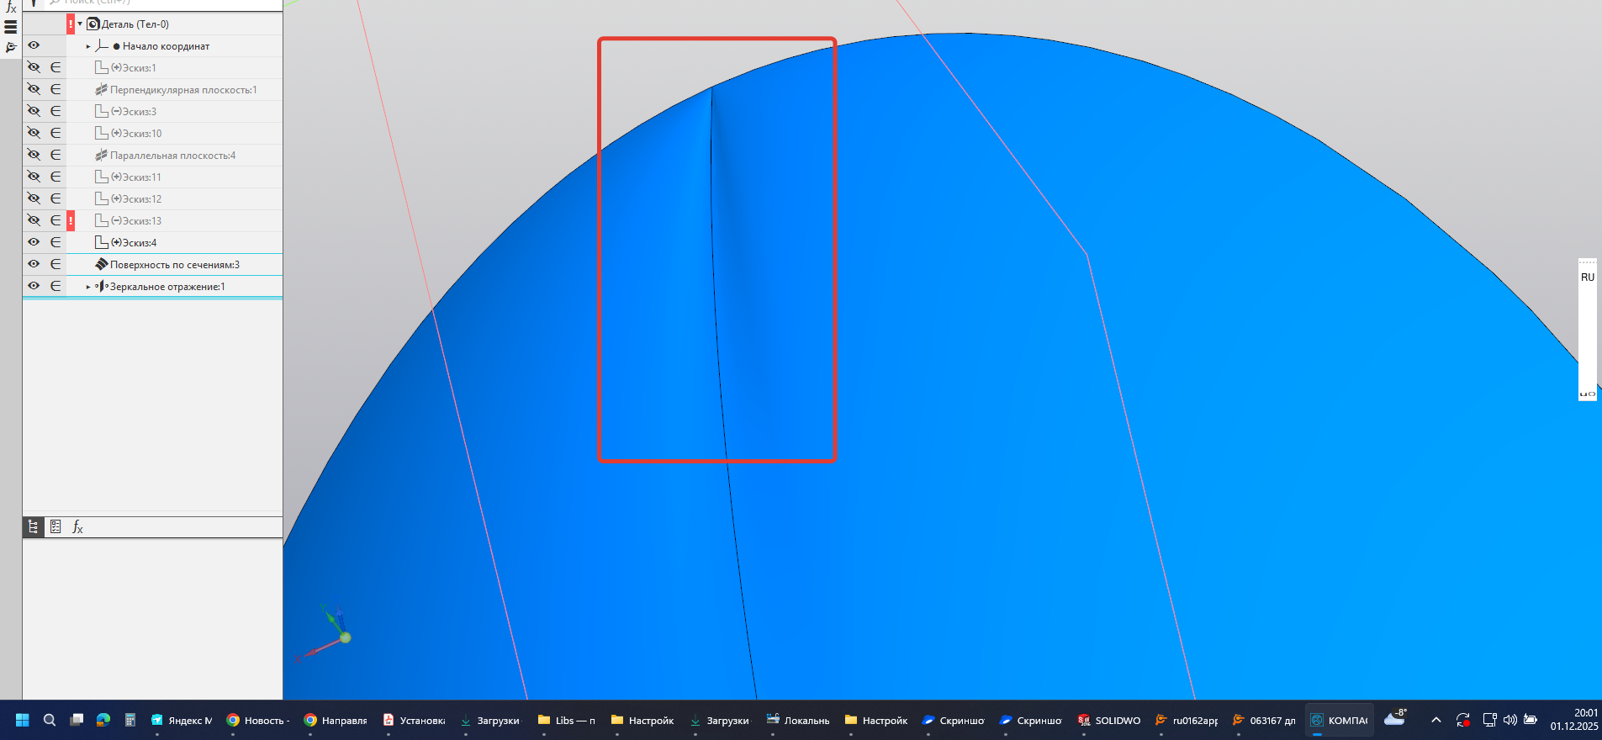Switch to the model tree tab icon

click(x=33, y=527)
